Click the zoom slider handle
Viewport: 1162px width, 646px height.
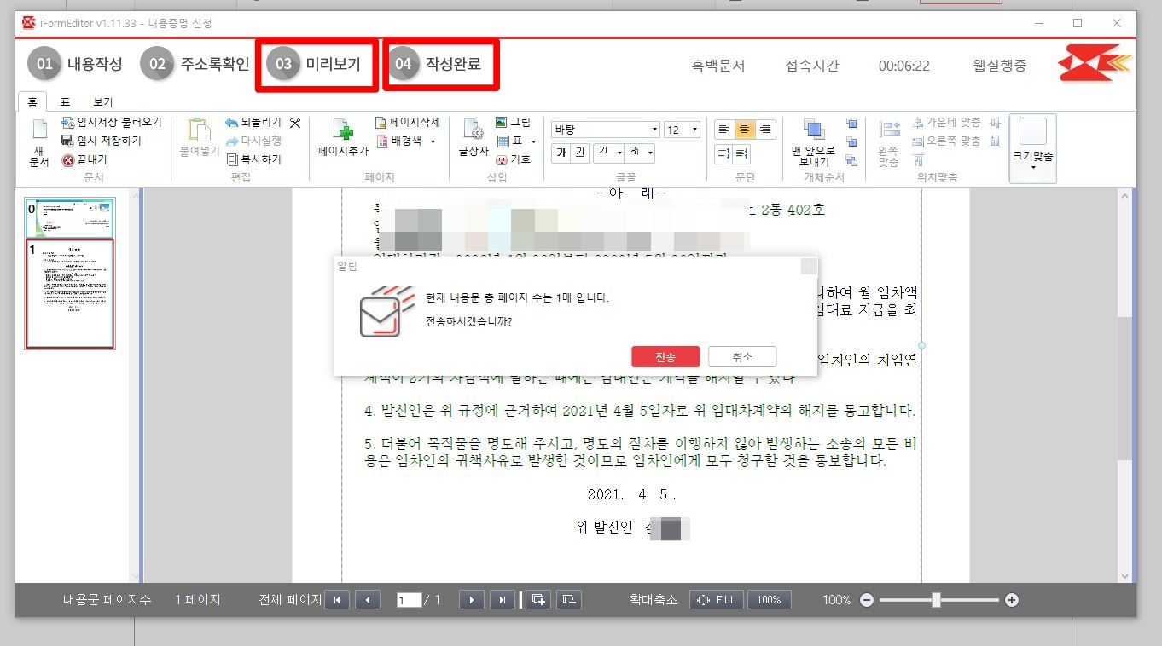tap(936, 600)
